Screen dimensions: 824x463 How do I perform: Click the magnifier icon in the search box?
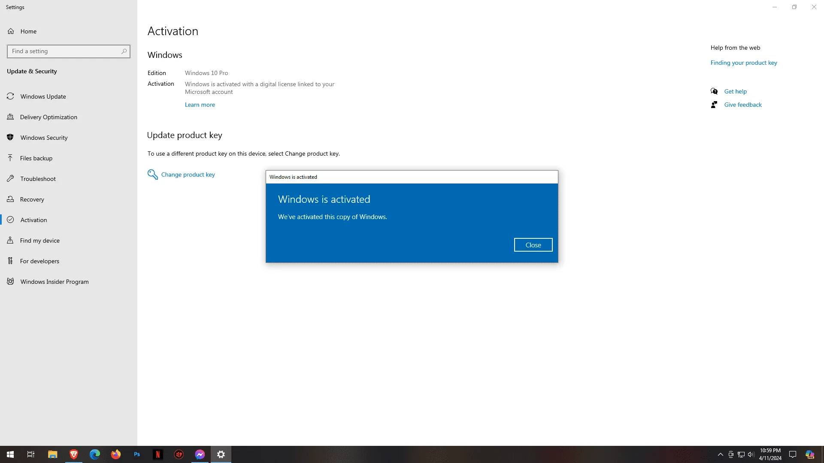(x=124, y=51)
